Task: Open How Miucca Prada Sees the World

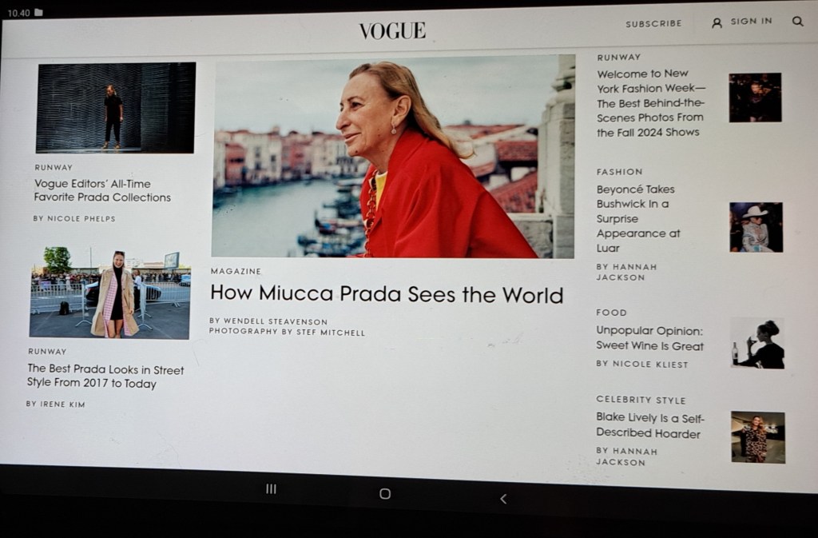Action: [x=387, y=294]
